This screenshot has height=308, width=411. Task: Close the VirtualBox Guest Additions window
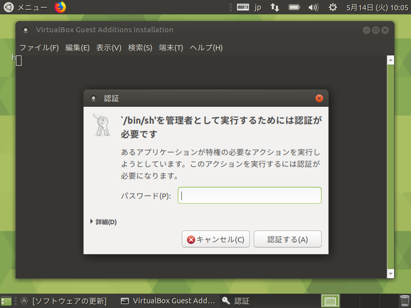coord(385,30)
